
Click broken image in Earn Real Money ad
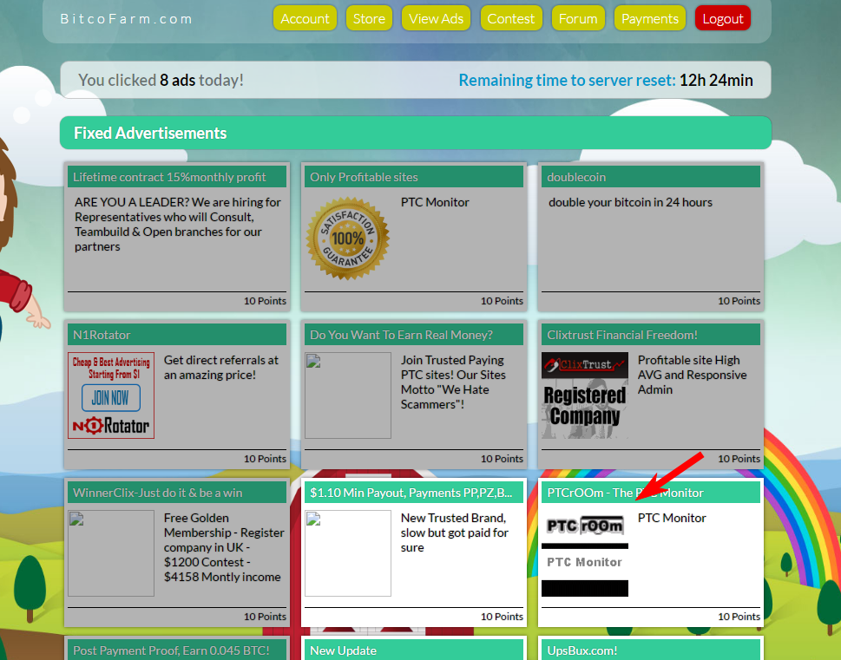[x=348, y=395]
